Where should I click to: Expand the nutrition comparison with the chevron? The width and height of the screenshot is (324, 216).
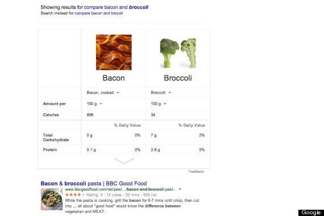pos(124,161)
